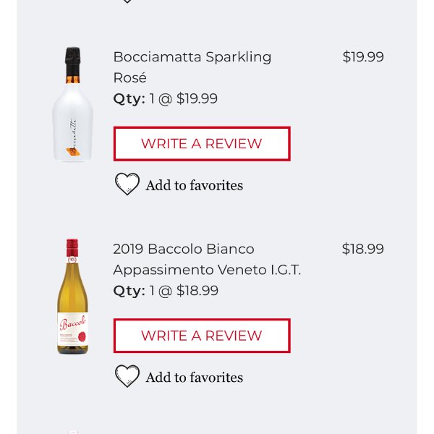434x434 pixels.
Task: Click the black foil cap of Bocciamatta bottle
Action: [x=73, y=61]
